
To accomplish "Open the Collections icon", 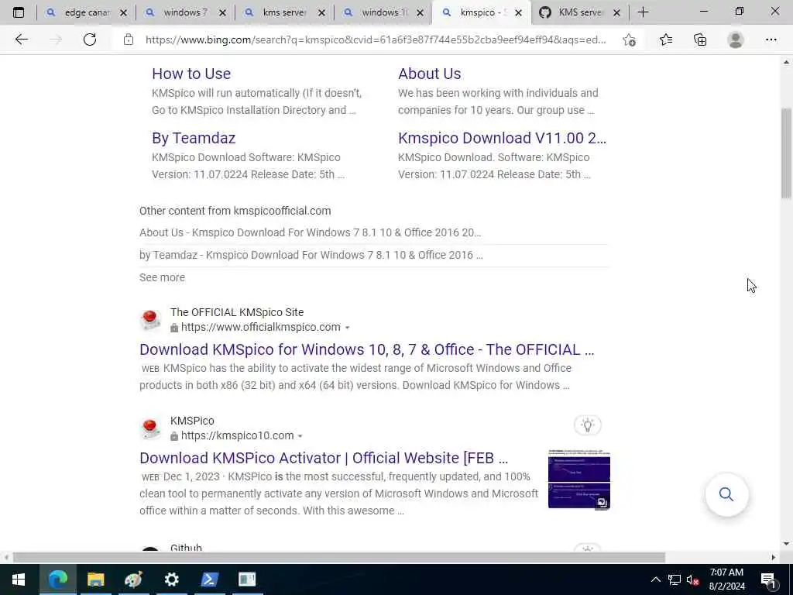I will coord(700,40).
